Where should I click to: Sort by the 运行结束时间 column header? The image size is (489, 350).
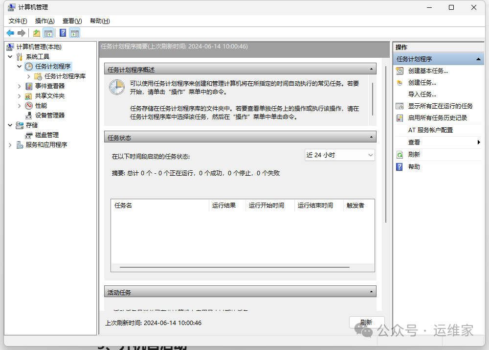319,206
